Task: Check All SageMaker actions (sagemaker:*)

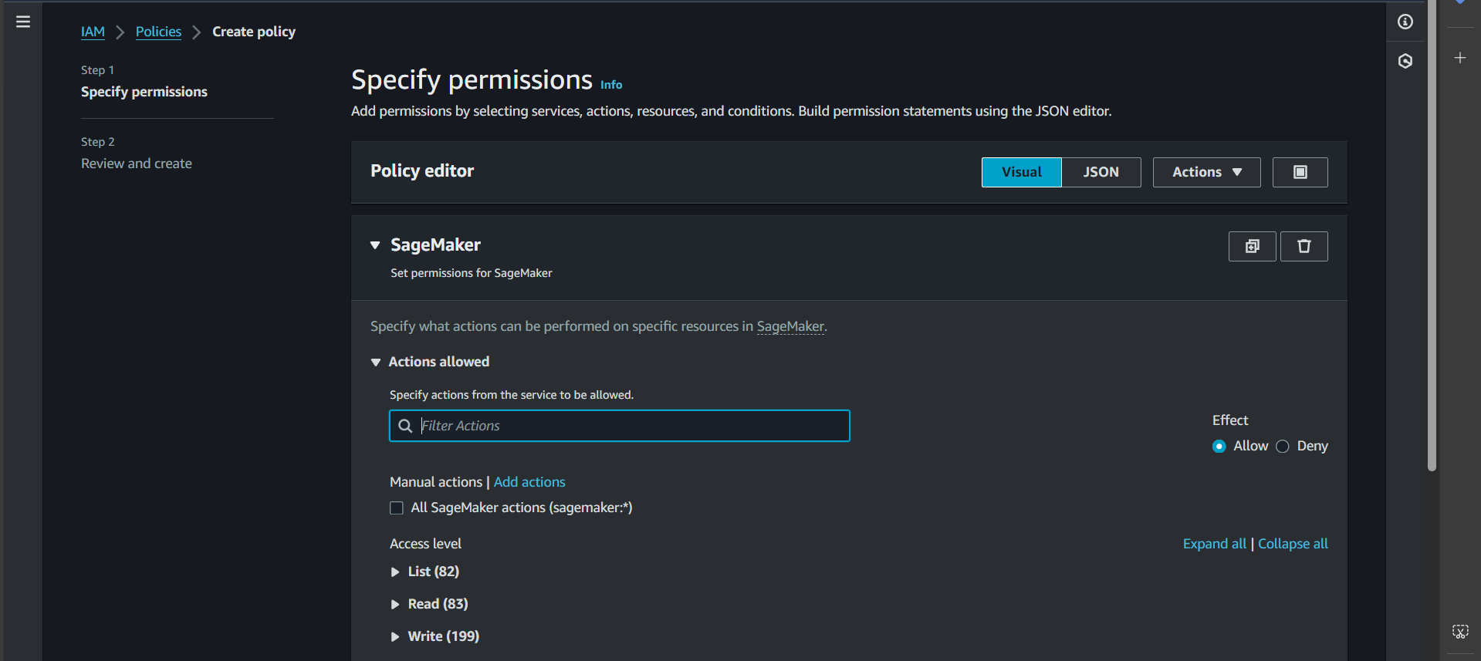Action: coord(397,508)
